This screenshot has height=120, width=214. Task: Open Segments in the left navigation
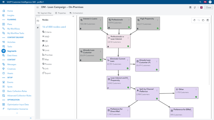(x=12, y=51)
